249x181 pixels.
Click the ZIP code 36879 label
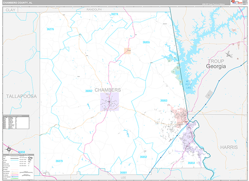(59, 161)
